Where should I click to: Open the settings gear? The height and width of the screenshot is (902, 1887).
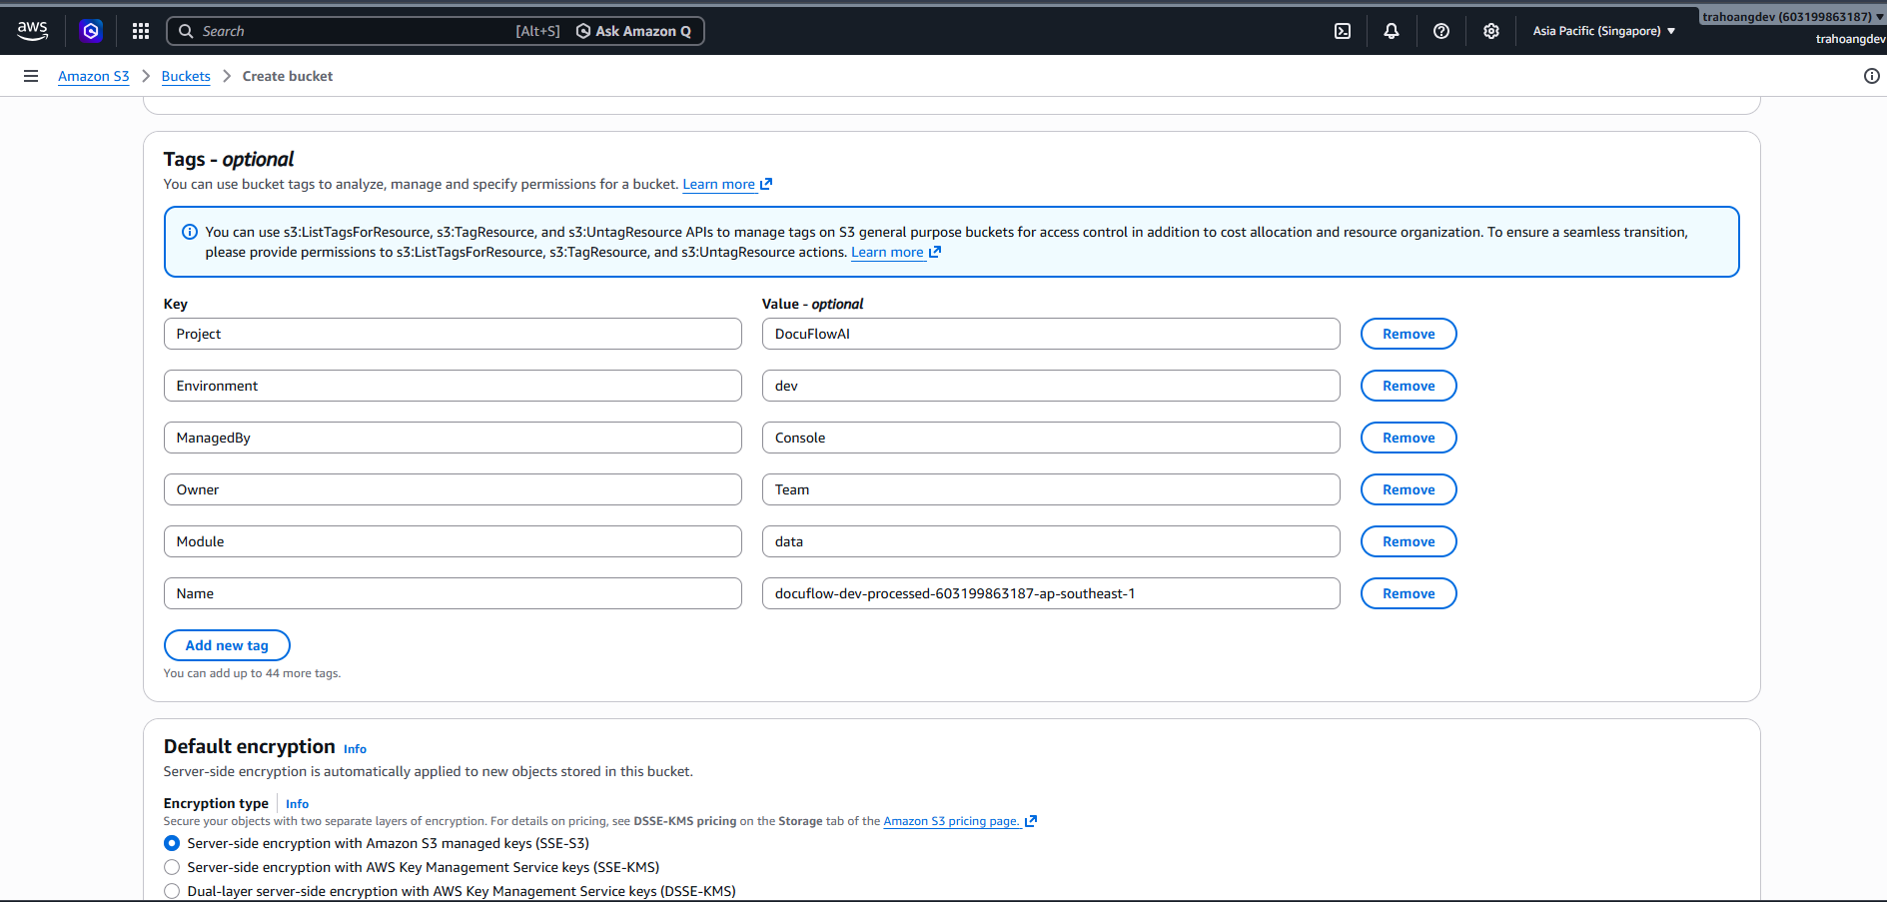click(1491, 31)
